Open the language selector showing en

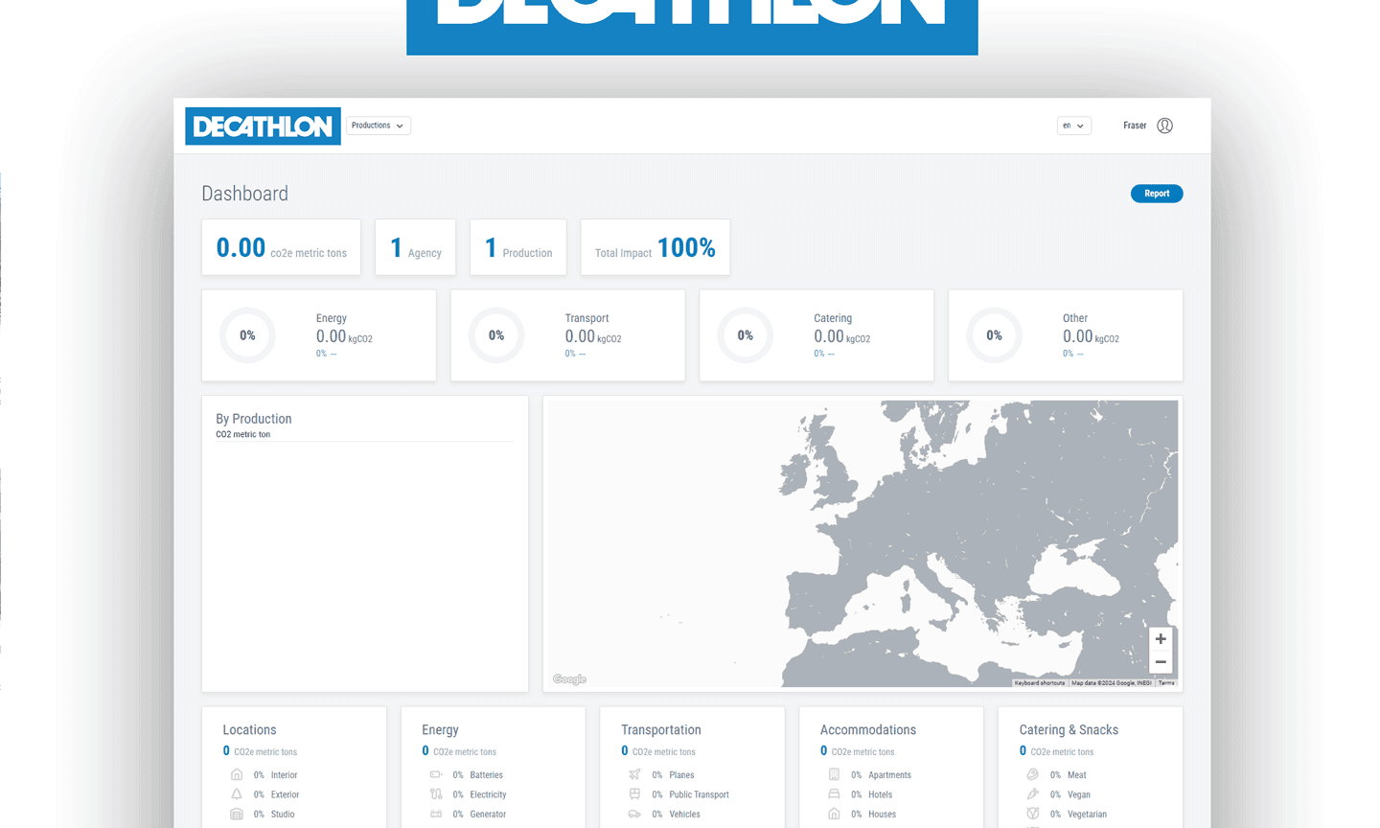pyautogui.click(x=1073, y=126)
